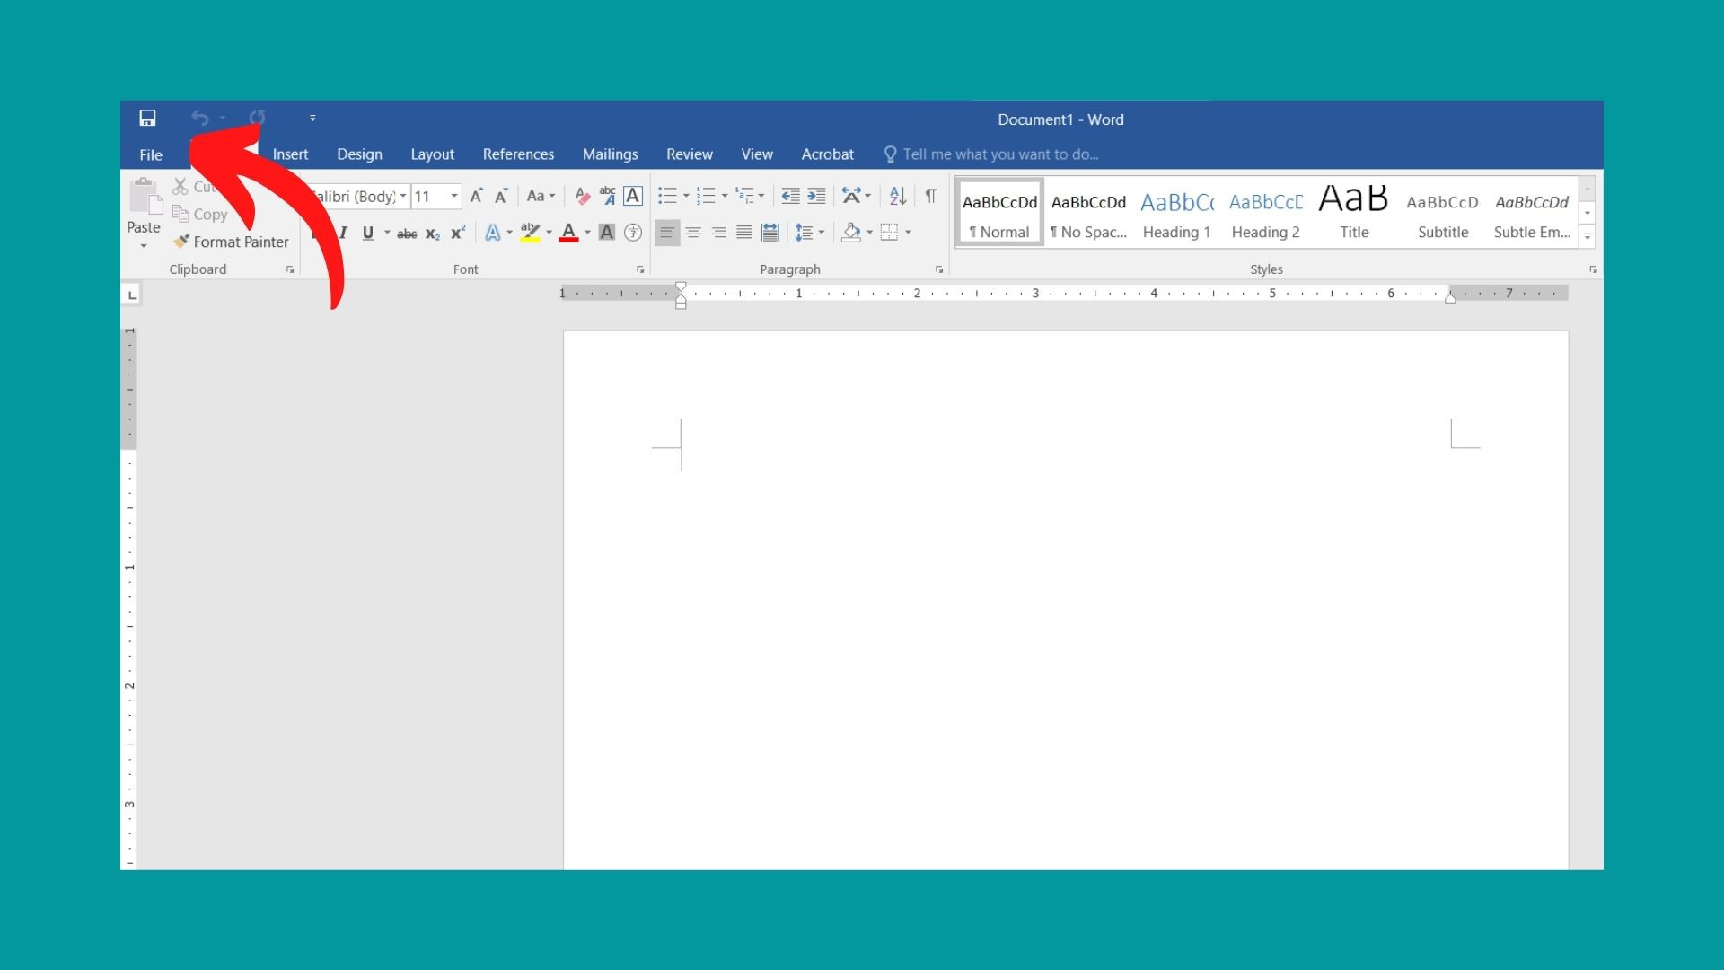Viewport: 1724px width, 970px height.
Task: Toggle subscript formatting
Action: [432, 233]
